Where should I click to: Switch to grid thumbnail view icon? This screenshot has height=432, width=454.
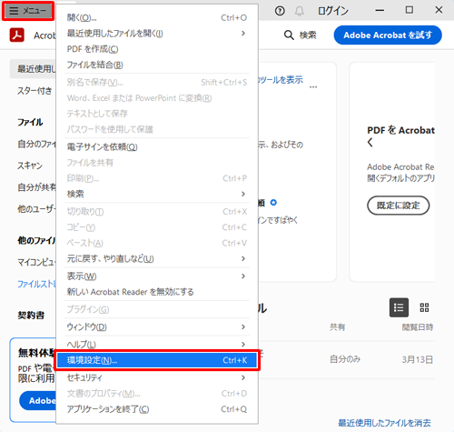pyautogui.click(x=424, y=307)
